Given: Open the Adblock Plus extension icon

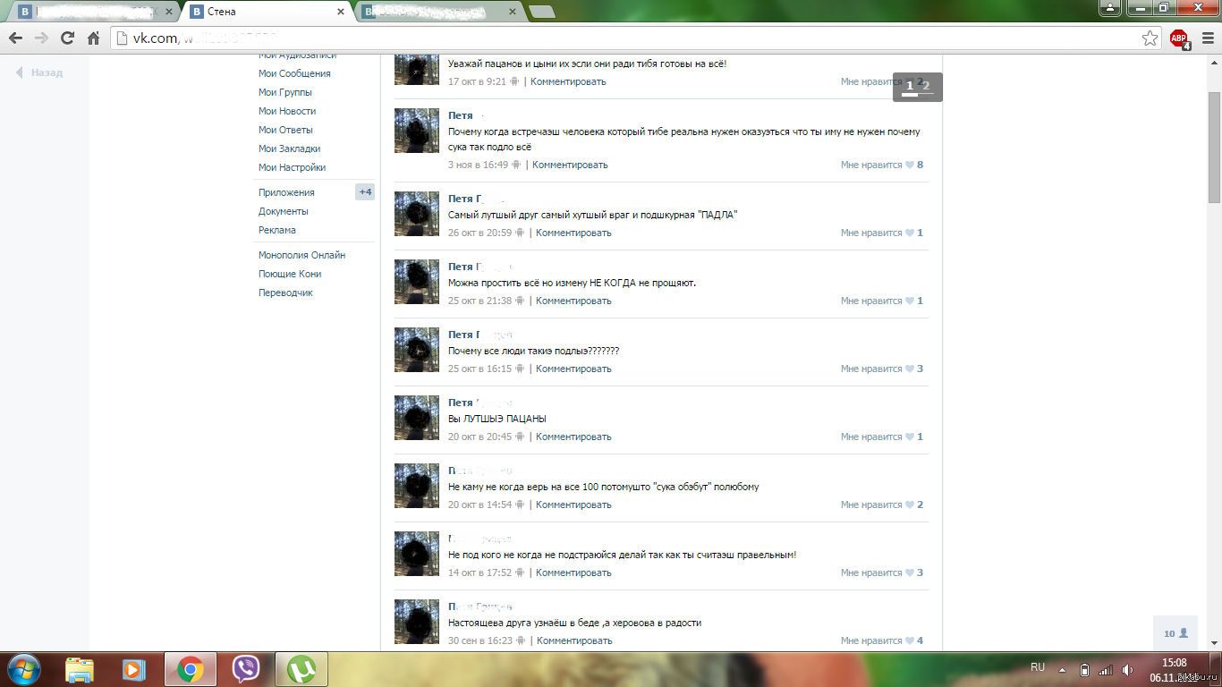Looking at the screenshot, I should pos(1179,38).
